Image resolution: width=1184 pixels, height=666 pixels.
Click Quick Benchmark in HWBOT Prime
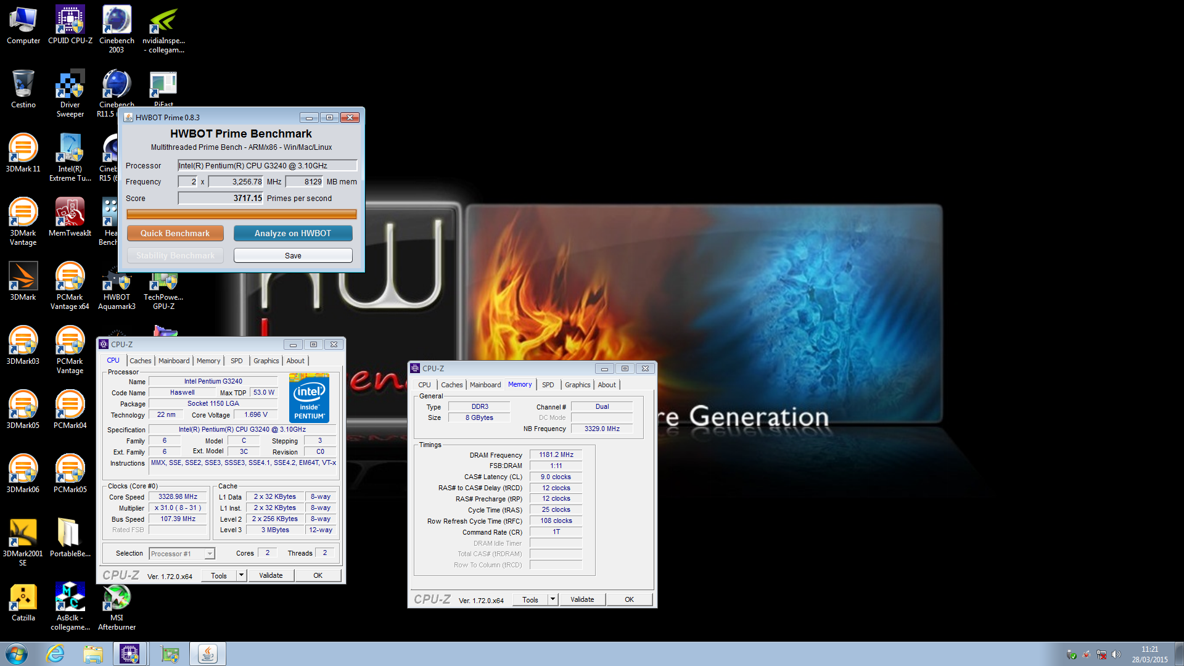(x=175, y=233)
